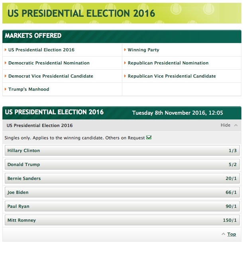Open the Winning Party market
The image size is (243, 258).
coord(143,50)
